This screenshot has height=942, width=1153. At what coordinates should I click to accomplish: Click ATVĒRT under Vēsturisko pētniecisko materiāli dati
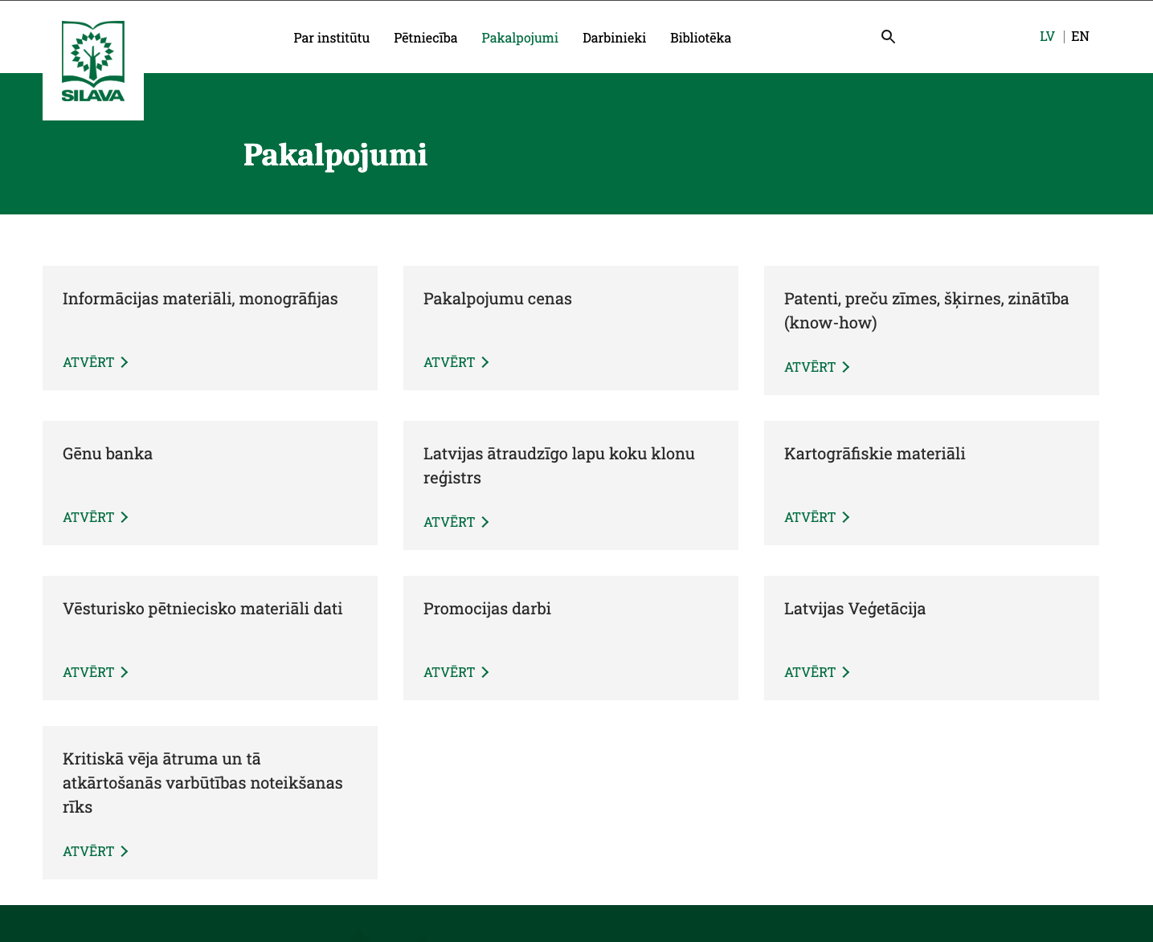pos(96,672)
